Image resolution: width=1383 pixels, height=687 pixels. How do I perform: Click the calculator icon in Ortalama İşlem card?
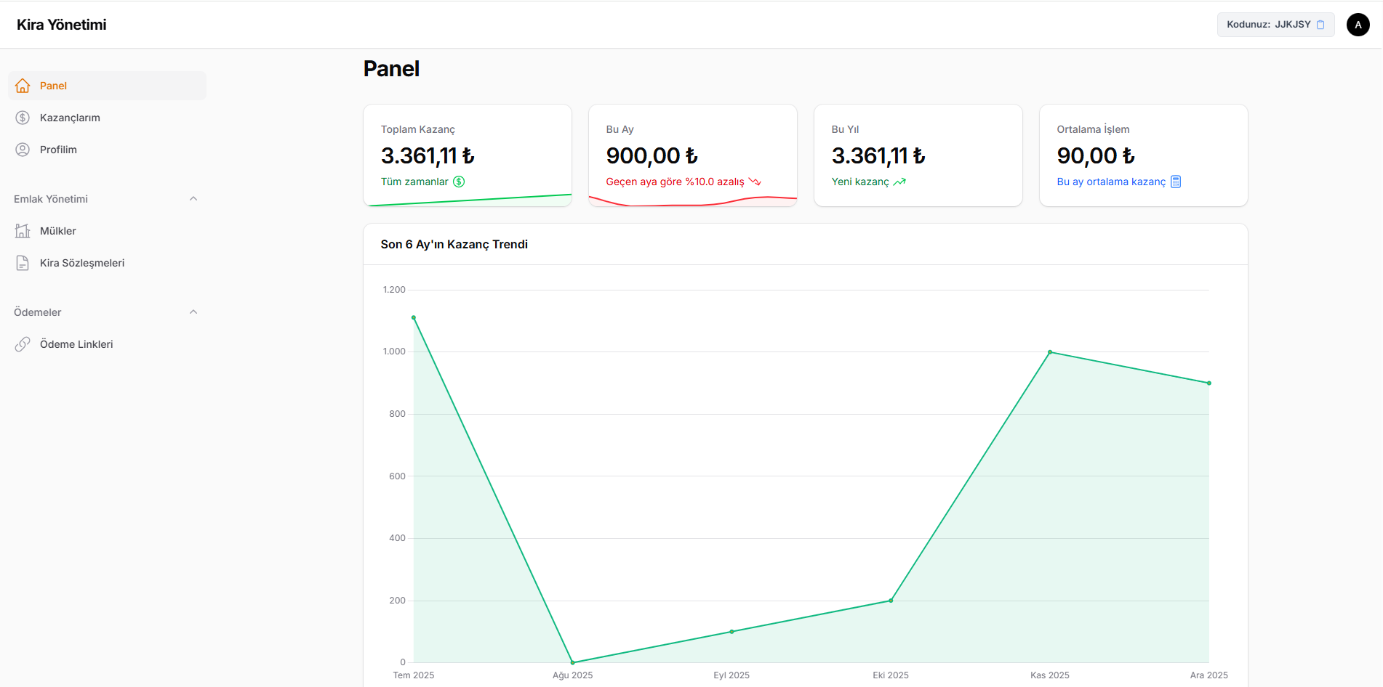[1176, 182]
